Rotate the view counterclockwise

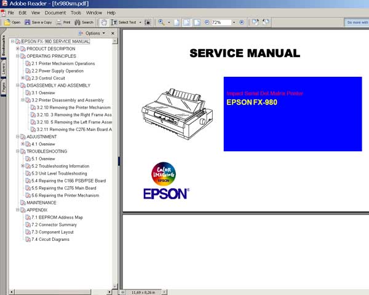tap(266, 22)
